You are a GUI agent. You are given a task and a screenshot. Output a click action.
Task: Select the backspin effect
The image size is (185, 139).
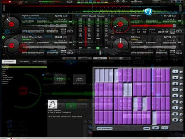coord(5,65)
